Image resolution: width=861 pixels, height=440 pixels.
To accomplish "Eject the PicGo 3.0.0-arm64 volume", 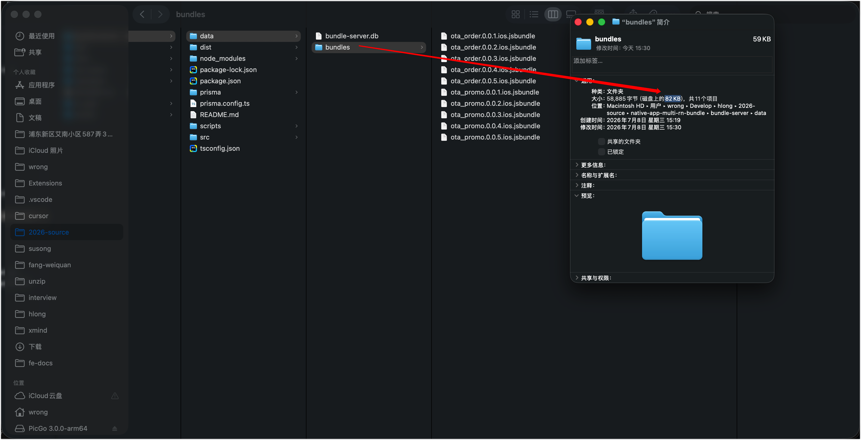I will (115, 428).
